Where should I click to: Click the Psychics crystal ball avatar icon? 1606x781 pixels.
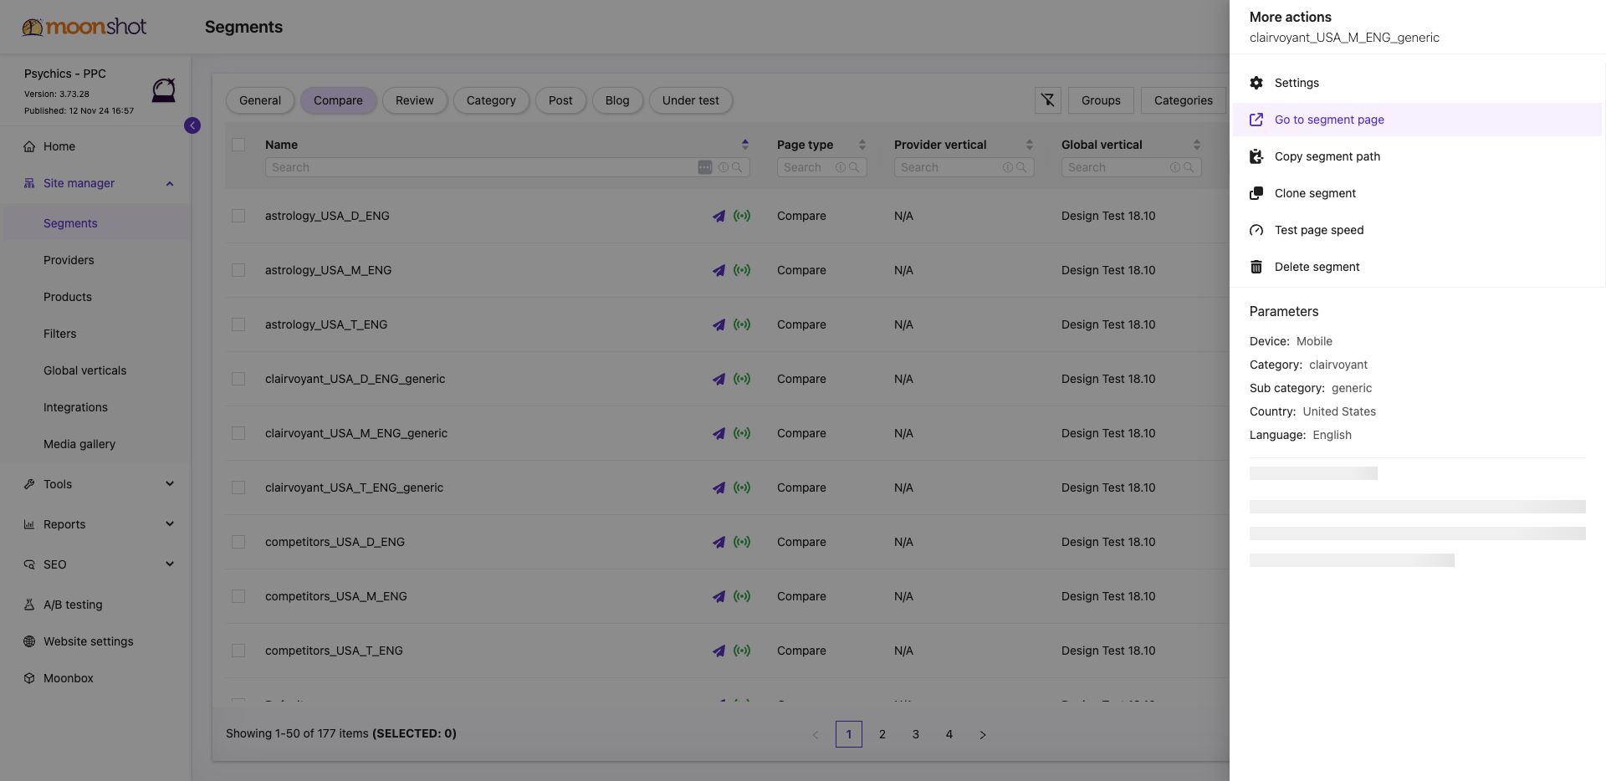pyautogui.click(x=164, y=89)
